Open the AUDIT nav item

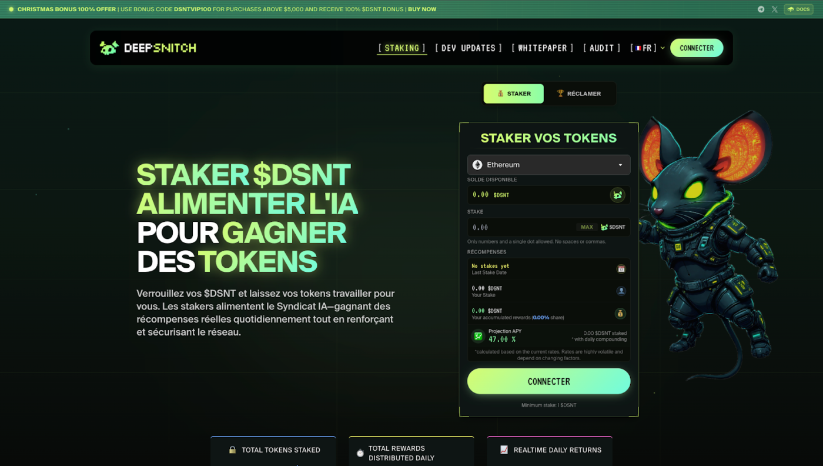[x=601, y=48]
